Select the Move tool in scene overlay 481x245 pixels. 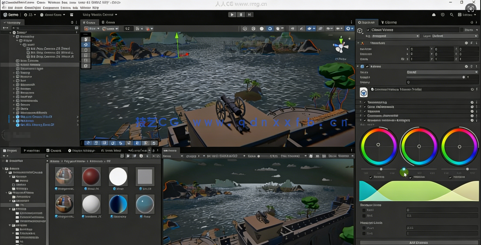coord(86,45)
